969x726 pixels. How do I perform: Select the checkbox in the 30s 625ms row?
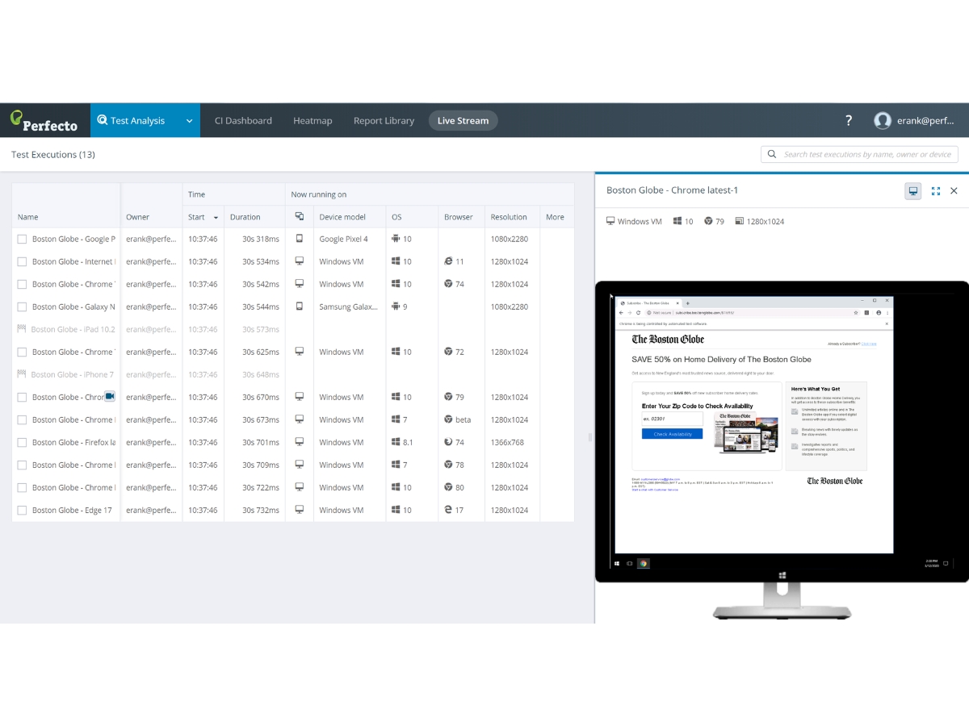click(x=22, y=352)
